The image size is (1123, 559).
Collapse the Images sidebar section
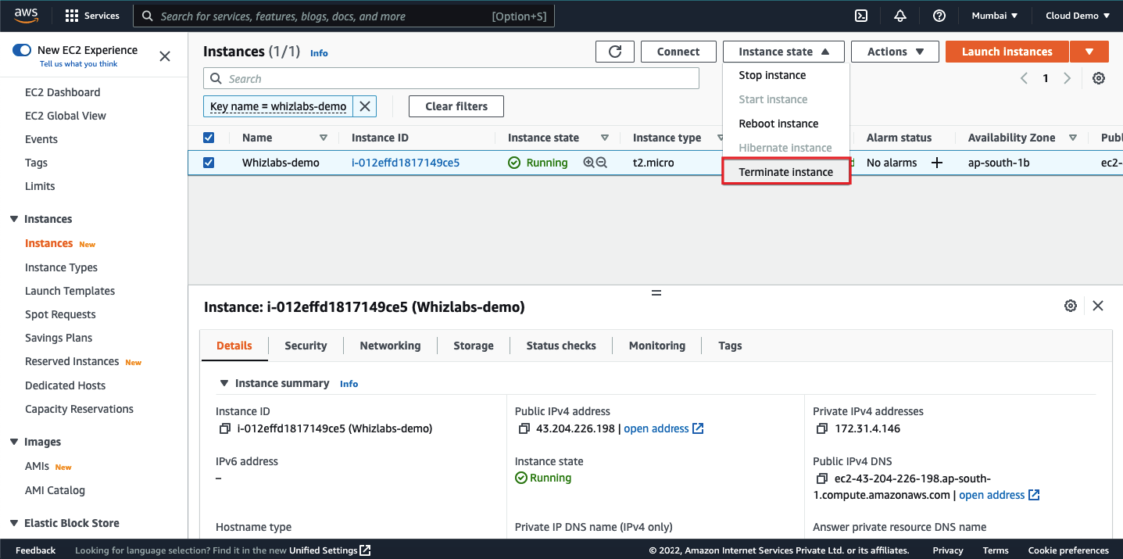pos(14,442)
